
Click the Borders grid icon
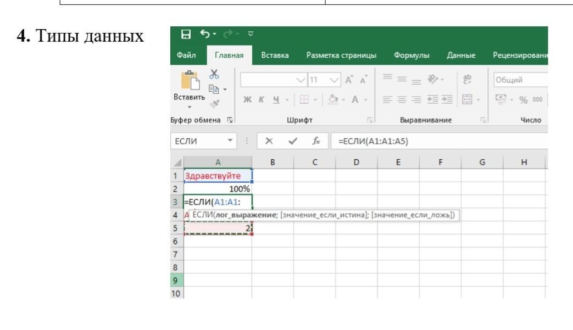304,99
